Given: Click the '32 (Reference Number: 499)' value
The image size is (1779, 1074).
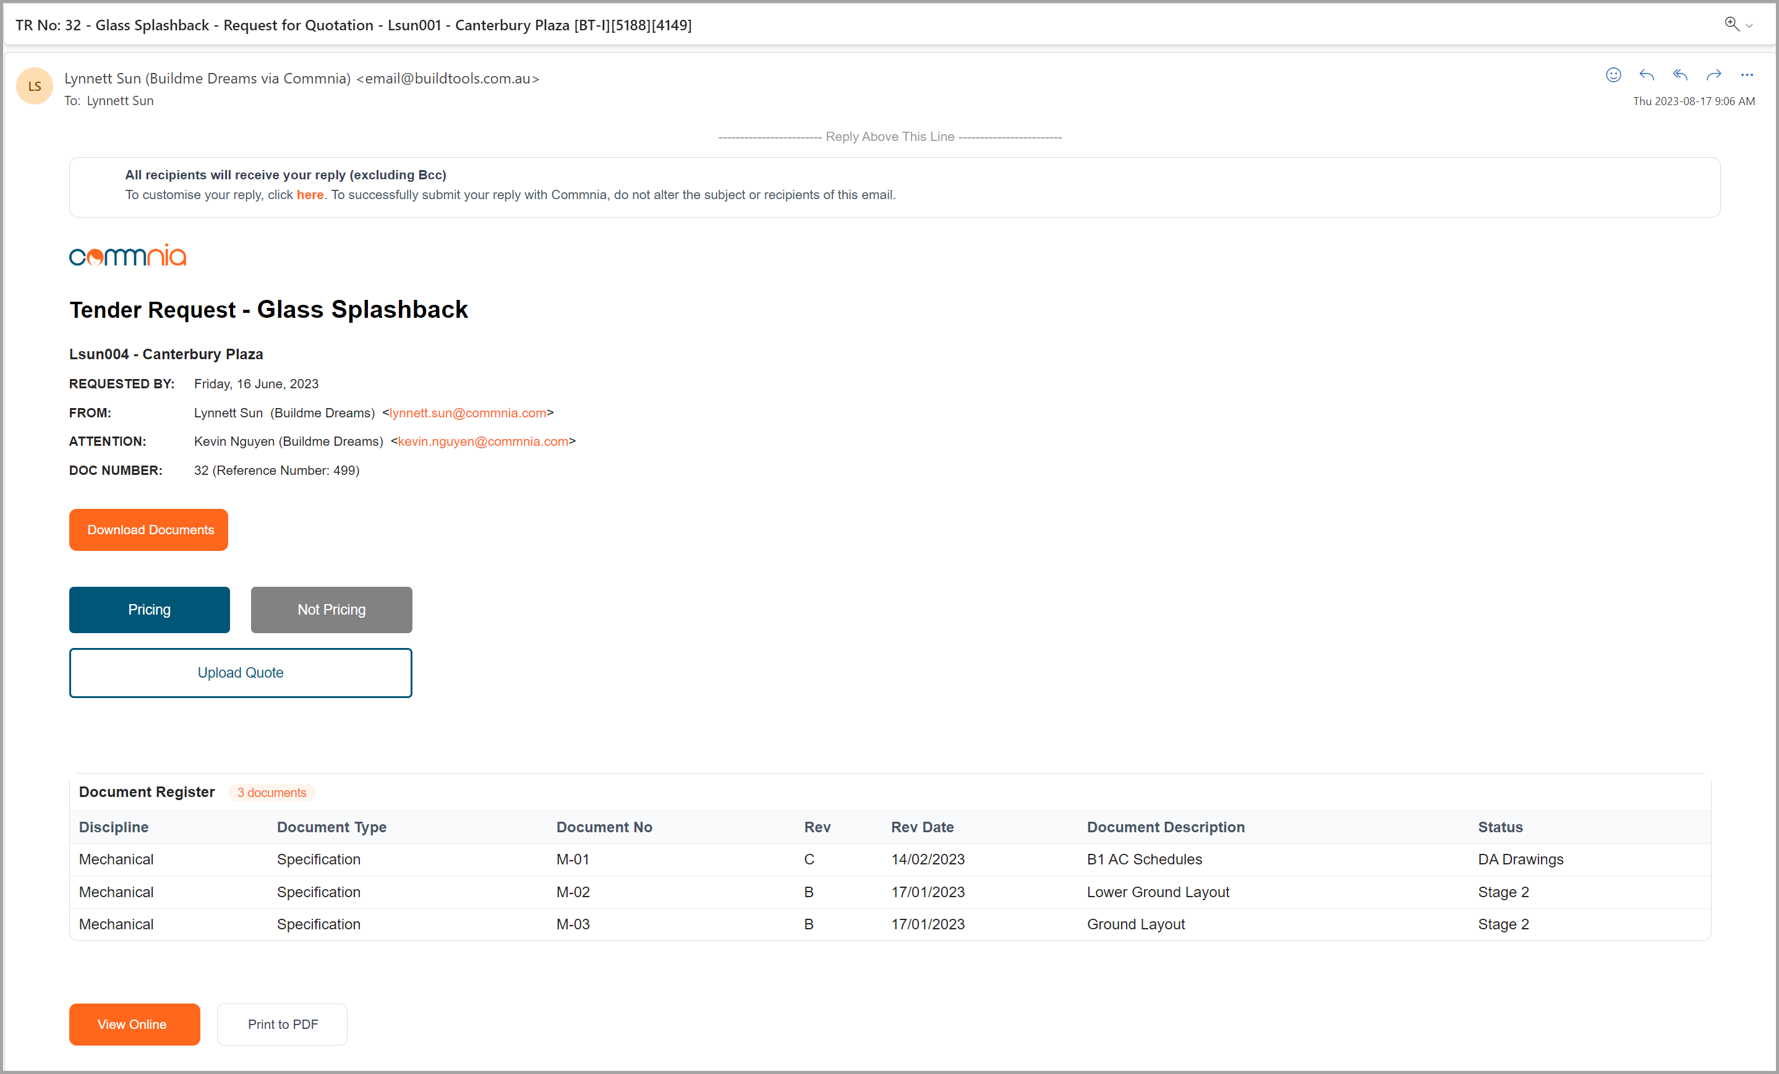Looking at the screenshot, I should click(x=276, y=471).
